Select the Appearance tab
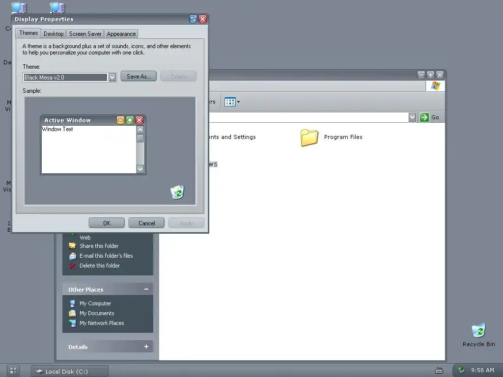This screenshot has width=503, height=377. 121,34
